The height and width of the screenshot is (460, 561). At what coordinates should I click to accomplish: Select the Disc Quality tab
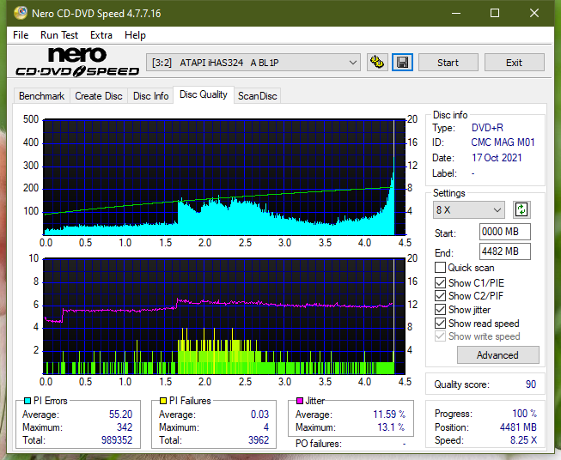[204, 94]
